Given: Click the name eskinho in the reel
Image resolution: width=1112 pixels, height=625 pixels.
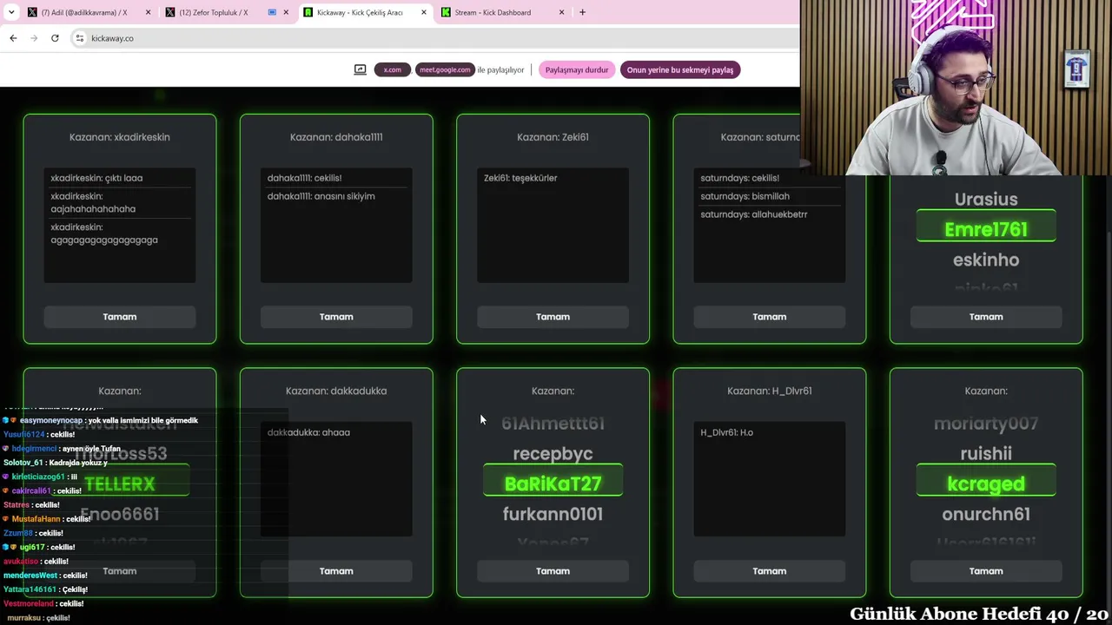Looking at the screenshot, I should pyautogui.click(x=986, y=260).
